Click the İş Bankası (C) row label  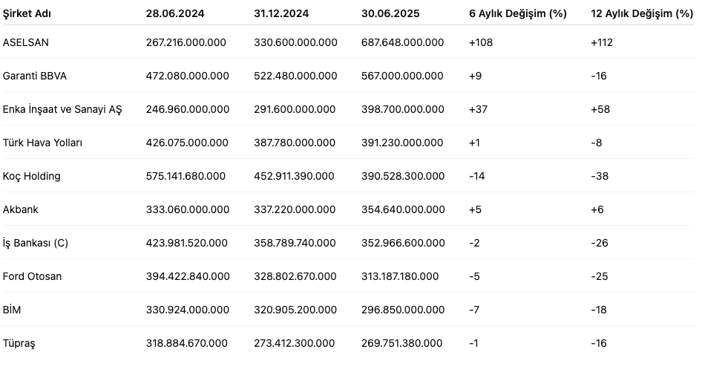(36, 243)
